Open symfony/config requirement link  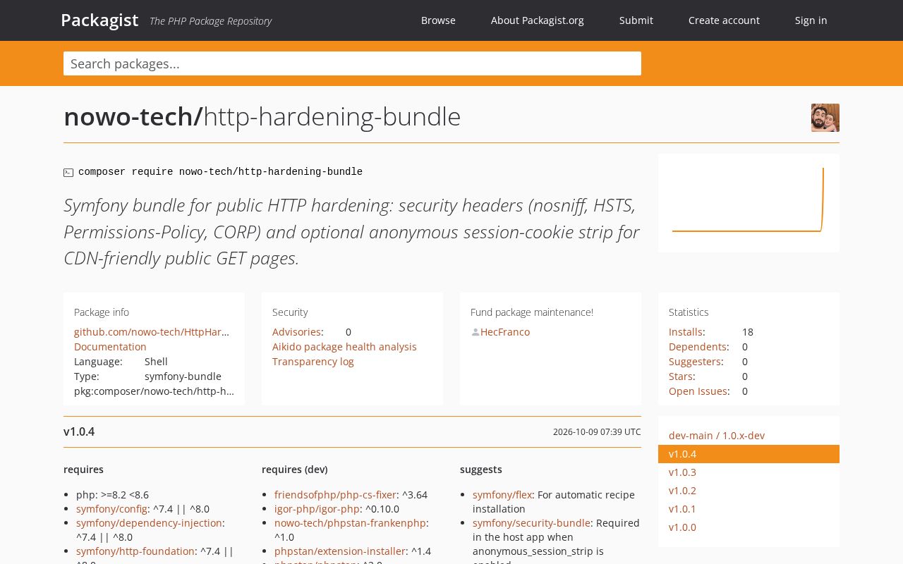111,509
